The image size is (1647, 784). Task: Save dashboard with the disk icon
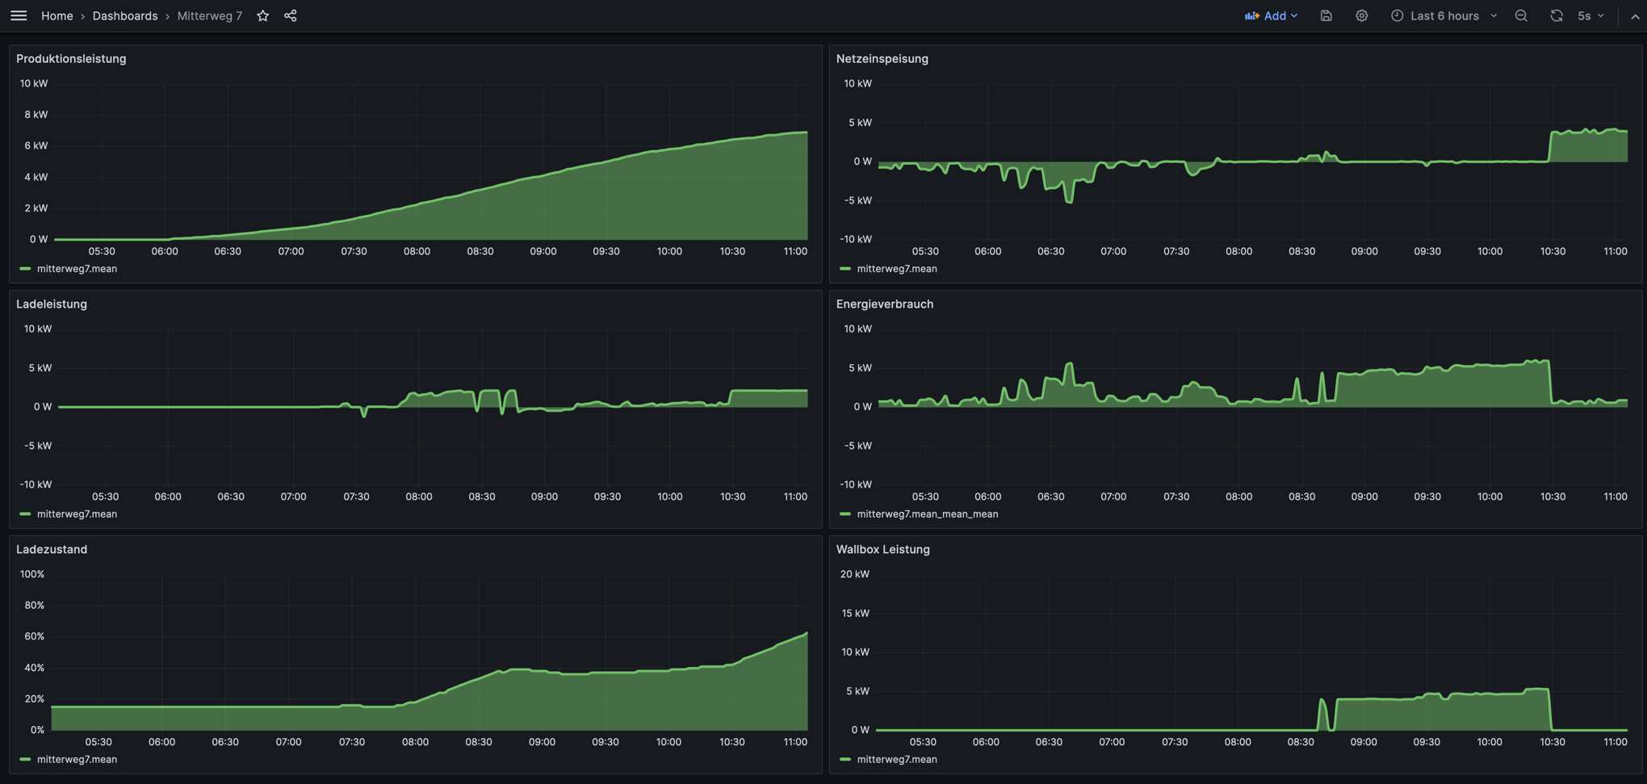pos(1326,15)
